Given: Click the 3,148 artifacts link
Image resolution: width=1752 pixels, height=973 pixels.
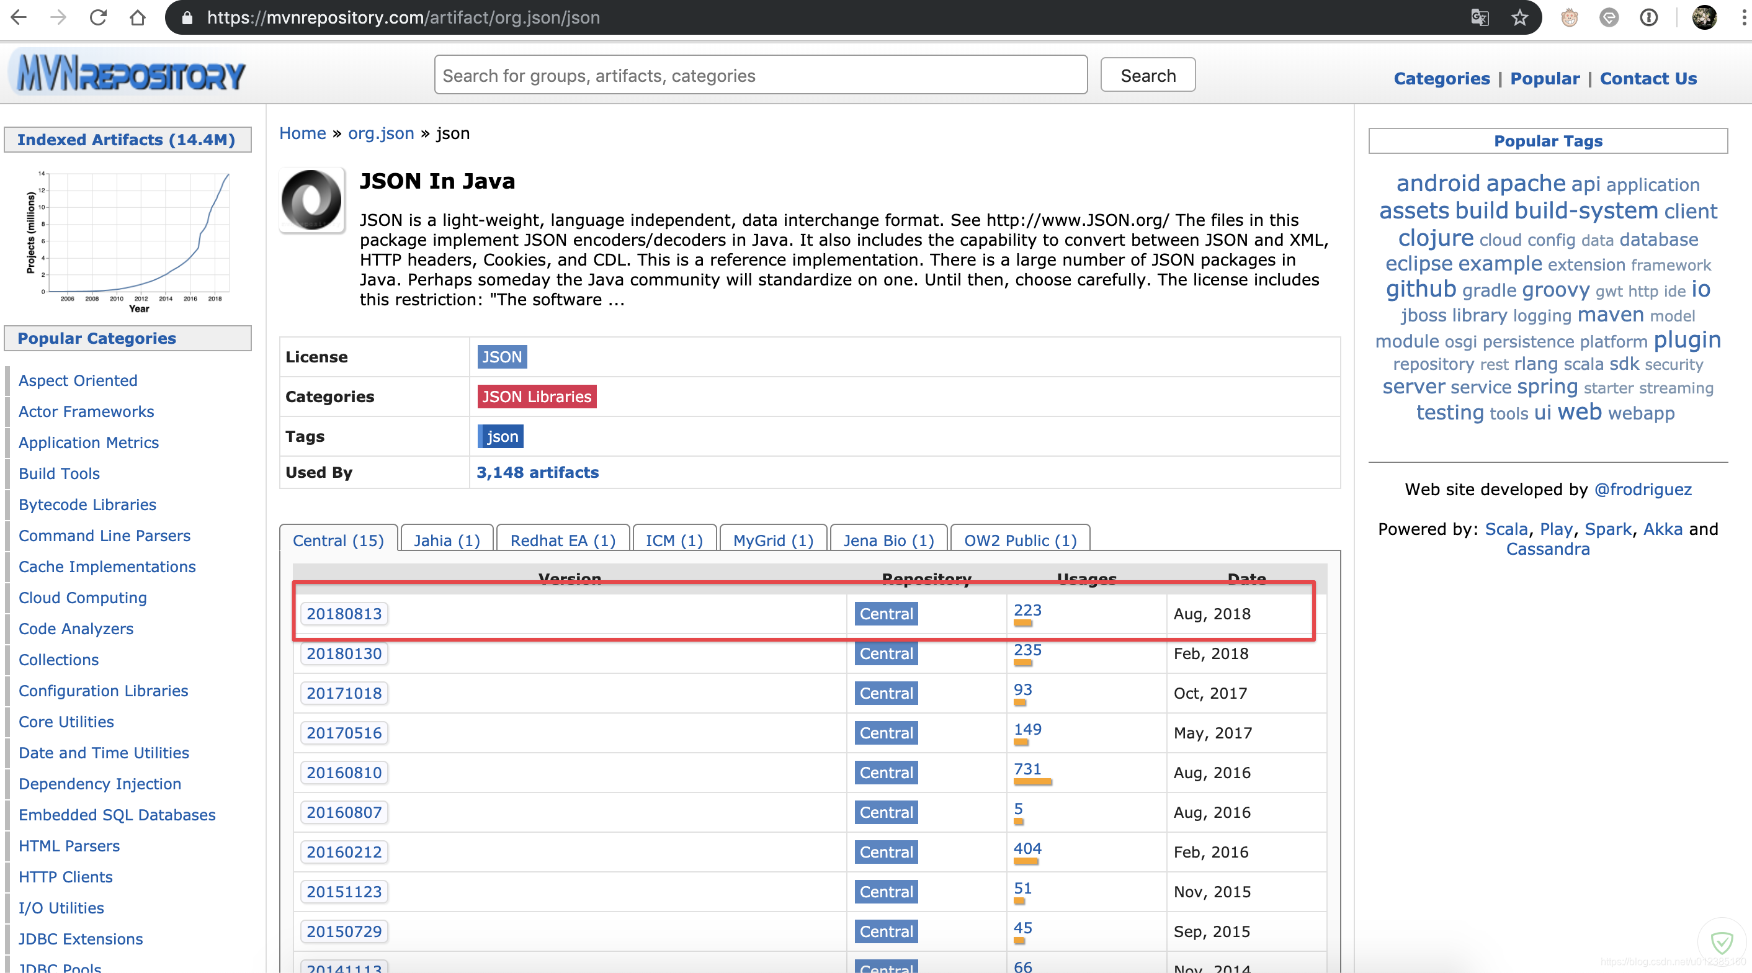Looking at the screenshot, I should pos(537,472).
